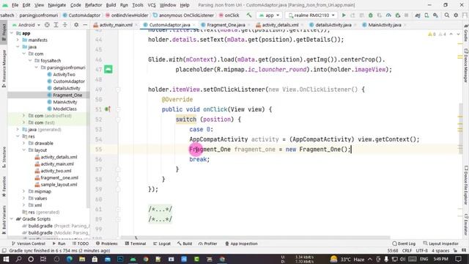Open Search Everywhere magnifier icon
The image size is (469, 264).
[x=446, y=15]
